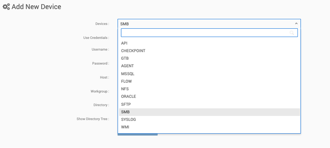Click the Add New Device heading
This screenshot has height=148, width=330.
tap(36, 7)
